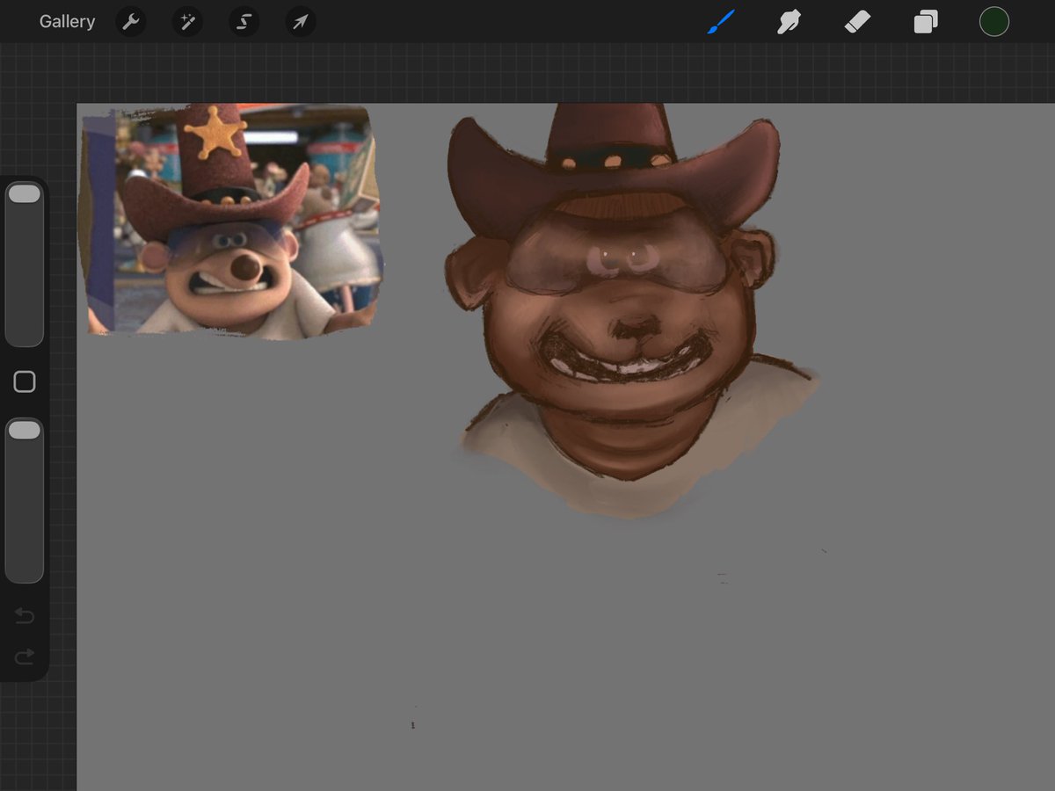The image size is (1055, 791).
Task: Open the Actions wrench menu
Action: [x=131, y=22]
